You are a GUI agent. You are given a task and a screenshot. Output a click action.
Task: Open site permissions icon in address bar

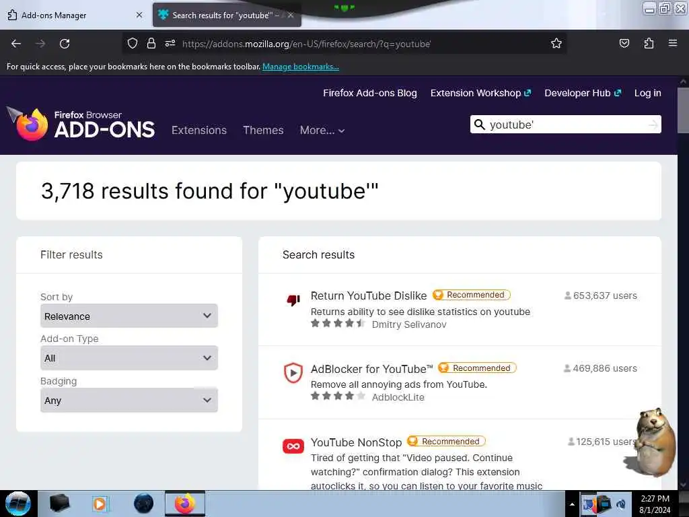click(170, 44)
